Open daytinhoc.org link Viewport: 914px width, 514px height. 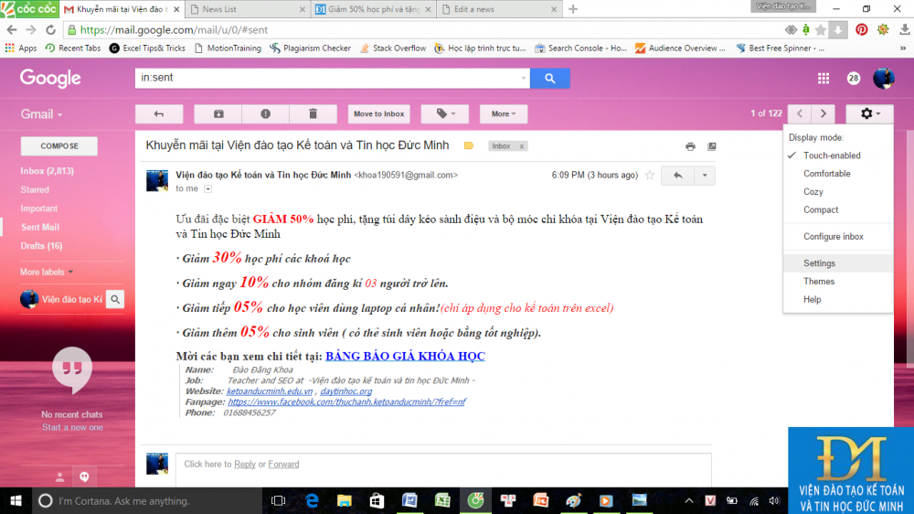[x=345, y=391]
